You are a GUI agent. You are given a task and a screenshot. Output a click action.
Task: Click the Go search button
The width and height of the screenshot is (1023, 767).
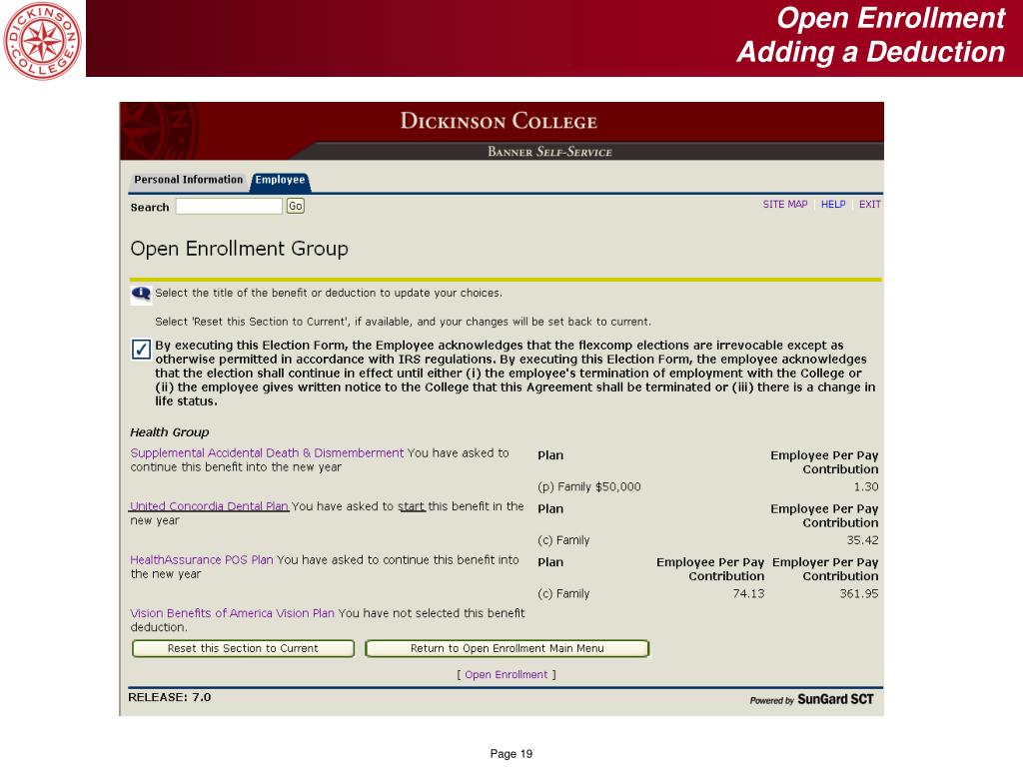point(296,206)
